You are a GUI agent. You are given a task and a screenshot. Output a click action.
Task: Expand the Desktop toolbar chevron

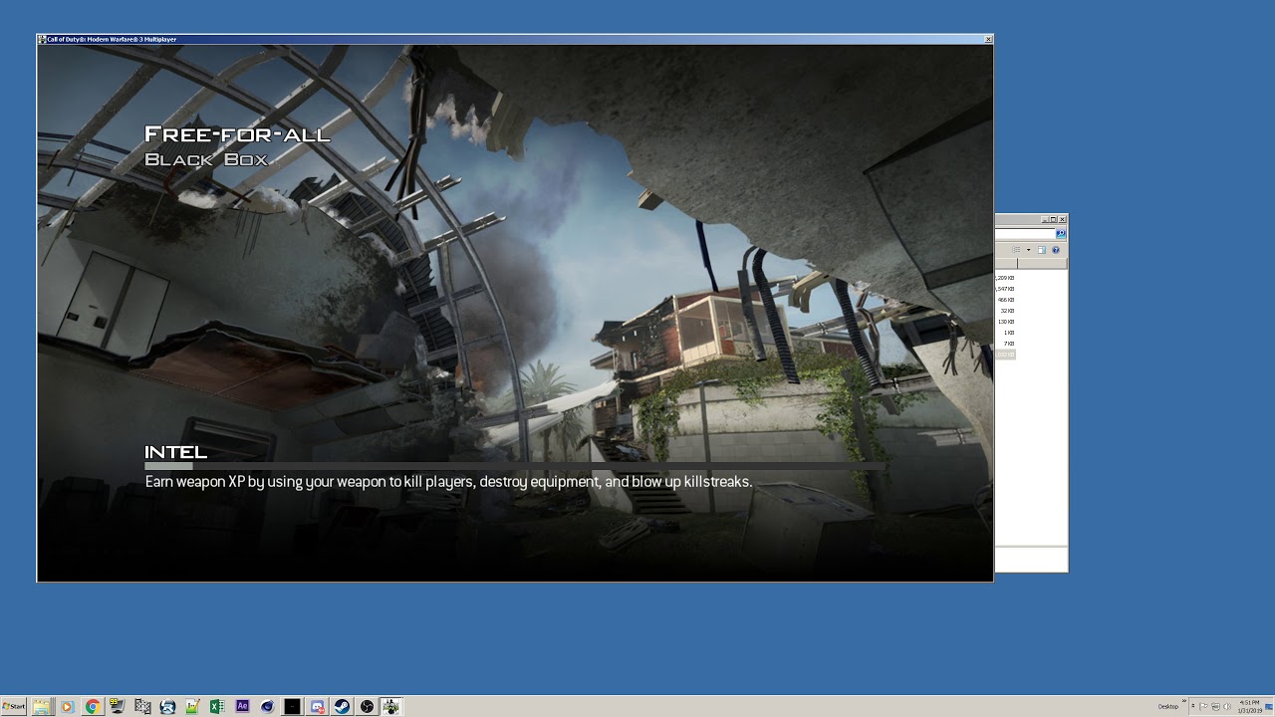[1184, 700]
